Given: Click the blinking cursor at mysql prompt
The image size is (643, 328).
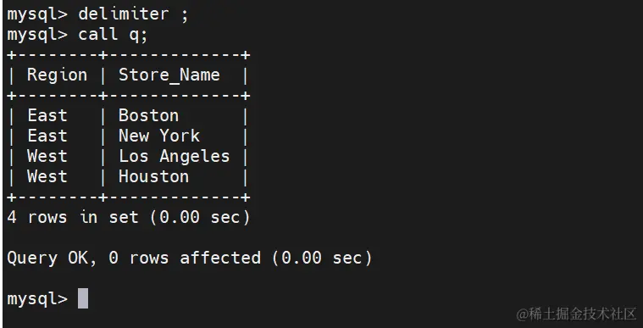Looking at the screenshot, I should pyautogui.click(x=83, y=298).
